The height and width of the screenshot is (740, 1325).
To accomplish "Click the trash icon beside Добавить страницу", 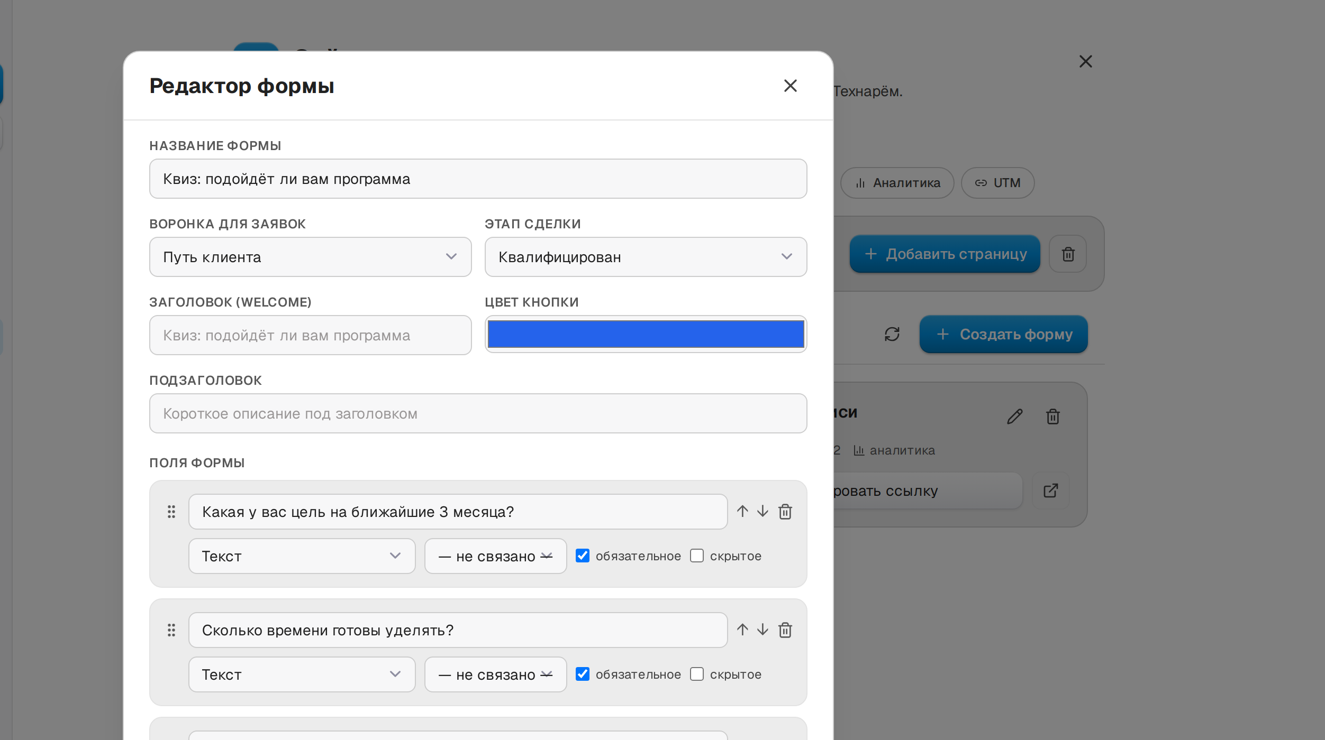I will point(1068,254).
